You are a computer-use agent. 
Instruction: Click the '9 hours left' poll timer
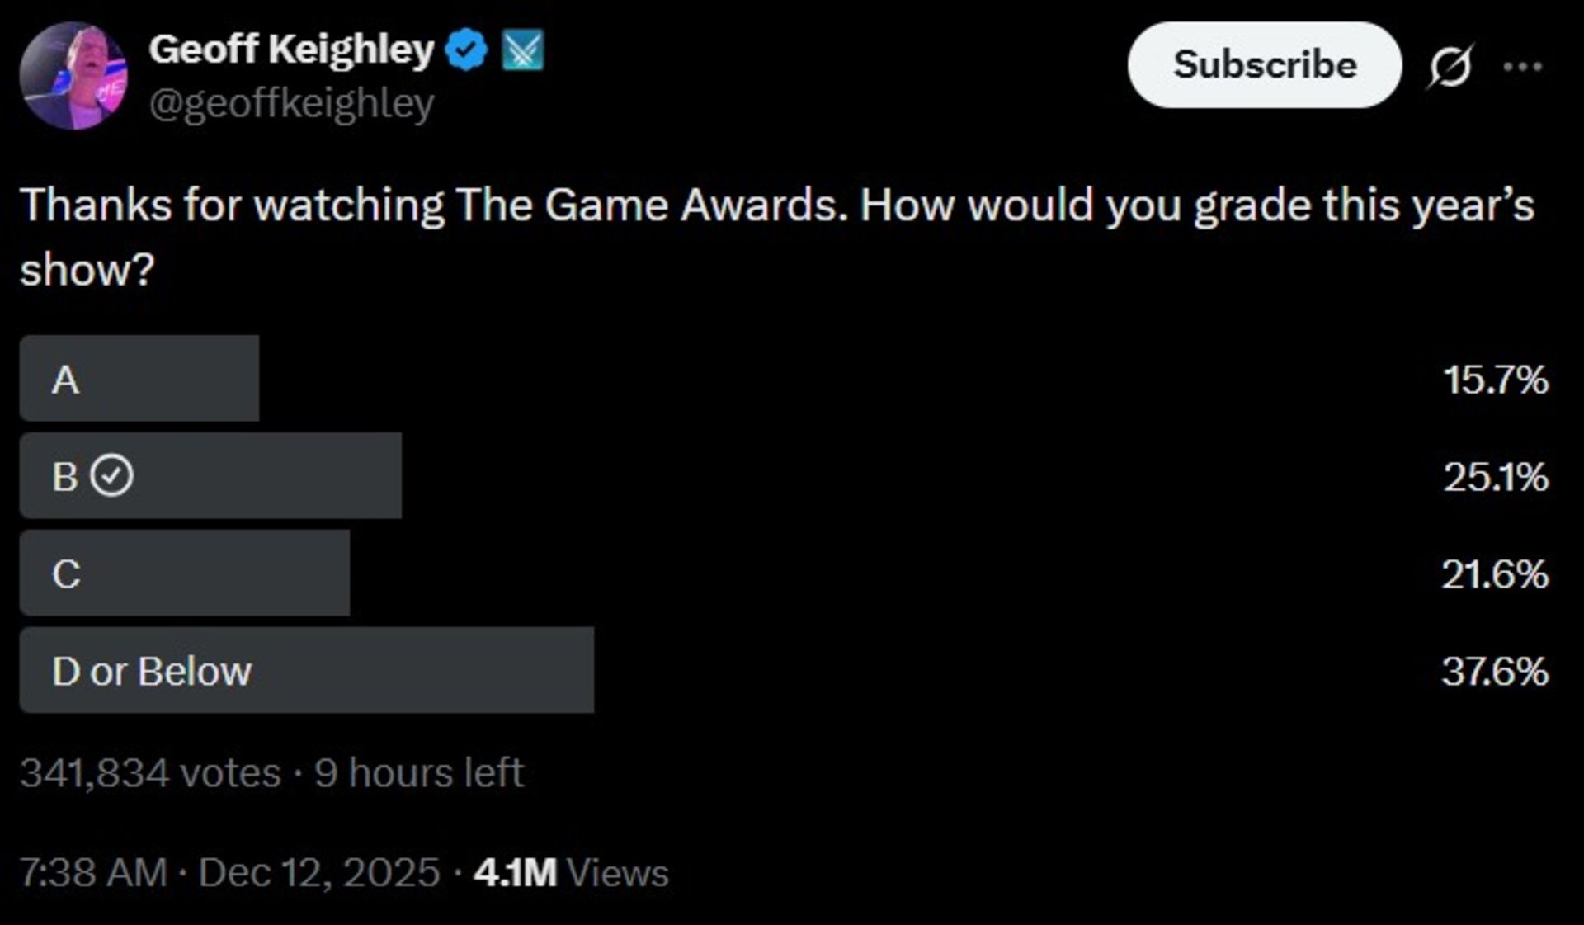(x=419, y=773)
